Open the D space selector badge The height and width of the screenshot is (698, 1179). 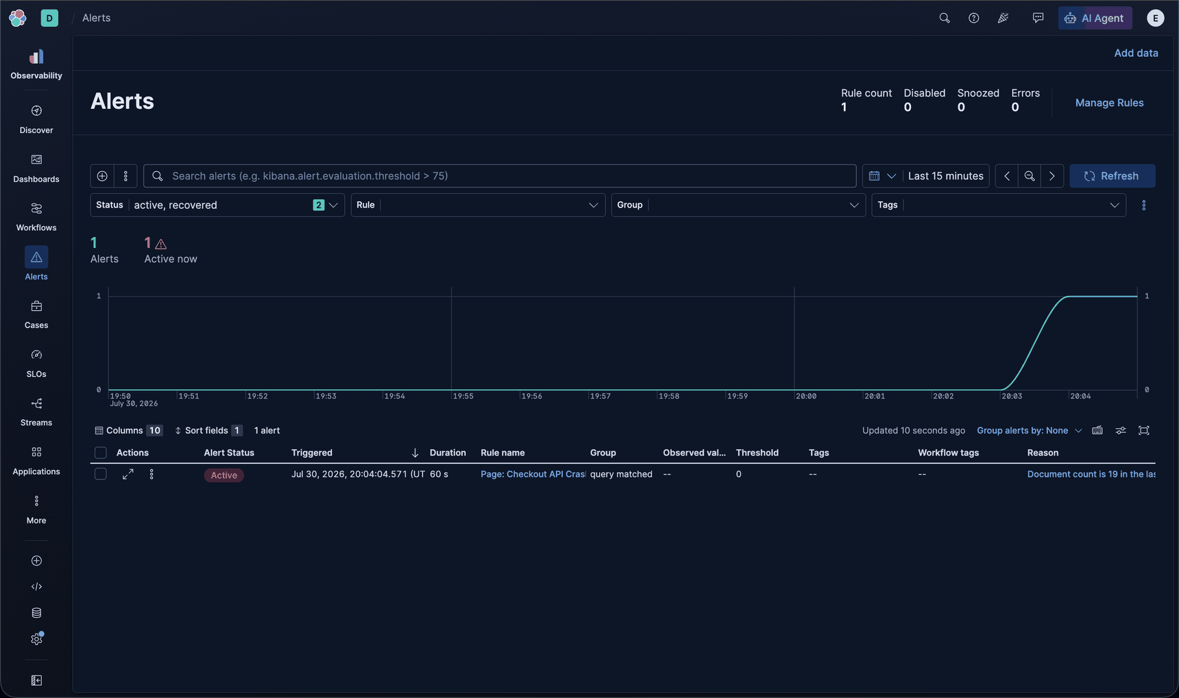(x=49, y=18)
